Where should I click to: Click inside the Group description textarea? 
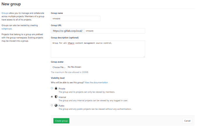pos(98,49)
